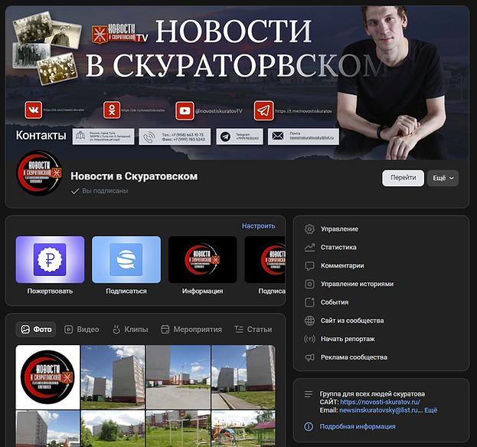Viewport: 477px width, 447px height.
Task: Switch to the Клипы tab
Action: pos(130,330)
